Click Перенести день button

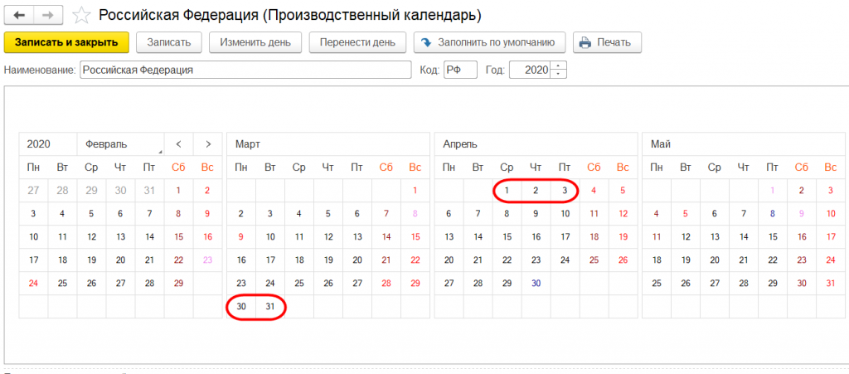coord(357,42)
